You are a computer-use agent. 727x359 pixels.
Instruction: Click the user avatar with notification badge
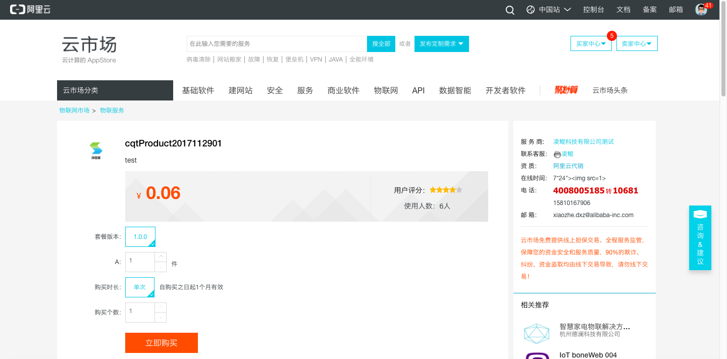click(701, 10)
